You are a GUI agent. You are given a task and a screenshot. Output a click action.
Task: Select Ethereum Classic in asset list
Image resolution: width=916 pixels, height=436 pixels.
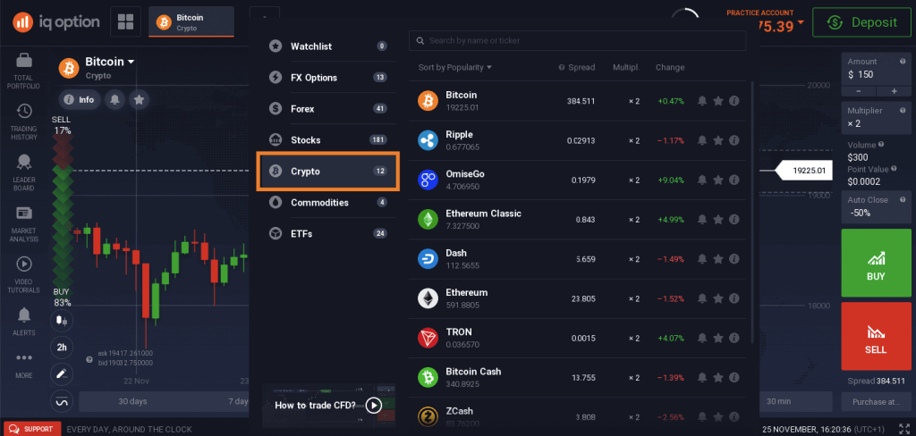pos(577,220)
